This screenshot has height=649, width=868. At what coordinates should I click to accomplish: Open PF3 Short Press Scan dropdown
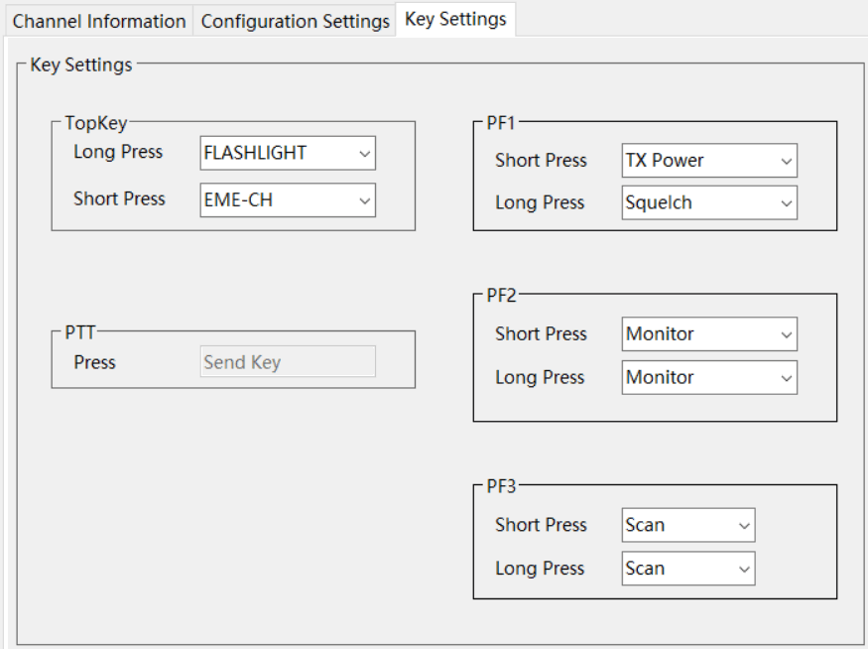pos(688,525)
